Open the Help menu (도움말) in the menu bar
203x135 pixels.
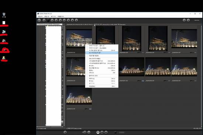(x=61, y=17)
